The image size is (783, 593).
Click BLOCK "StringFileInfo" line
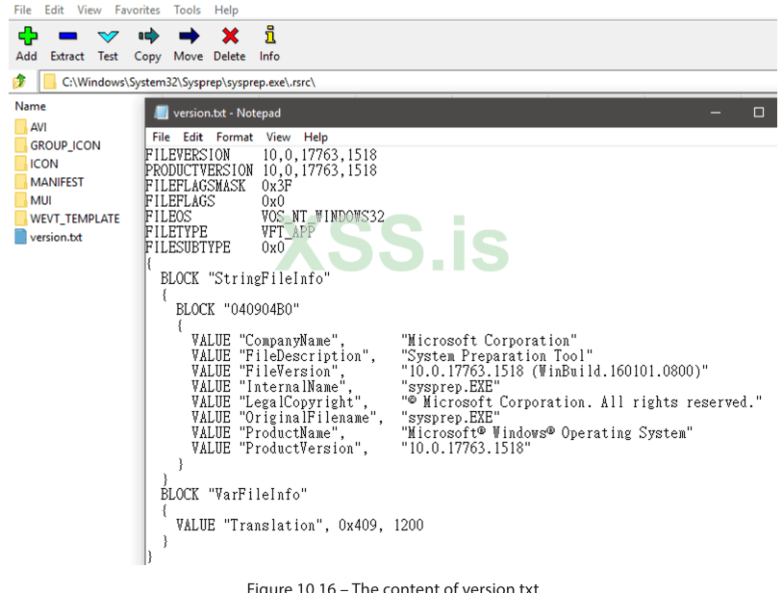(x=245, y=278)
